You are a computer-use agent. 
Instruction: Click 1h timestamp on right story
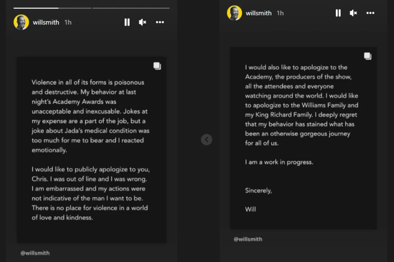click(280, 13)
